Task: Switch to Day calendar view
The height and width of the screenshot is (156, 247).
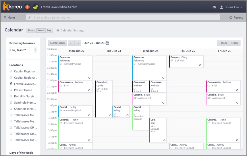Action: [x=49, y=30]
